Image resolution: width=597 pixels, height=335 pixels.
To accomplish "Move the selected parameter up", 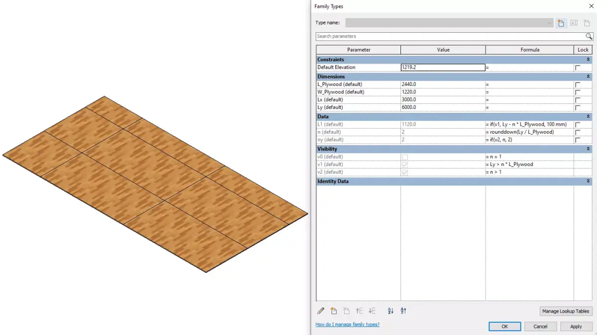I will pyautogui.click(x=359, y=311).
